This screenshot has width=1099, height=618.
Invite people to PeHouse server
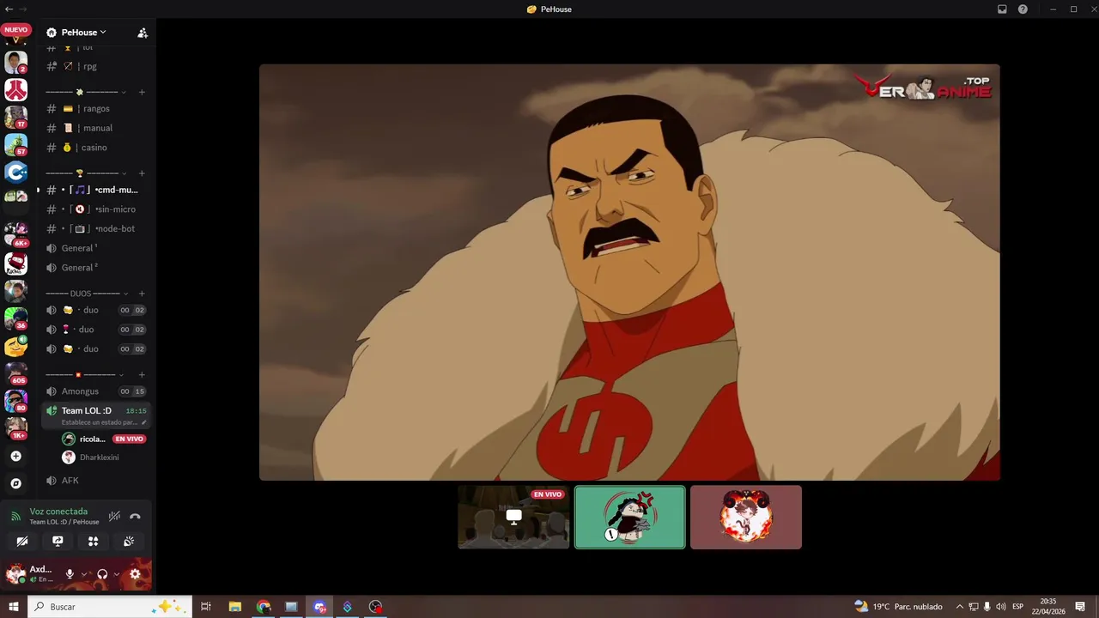[143, 33]
